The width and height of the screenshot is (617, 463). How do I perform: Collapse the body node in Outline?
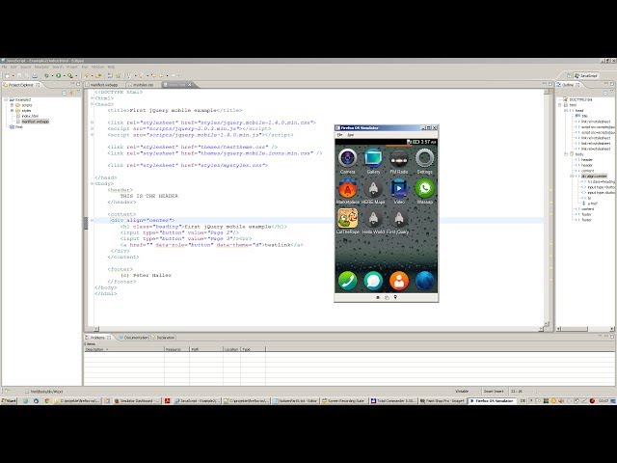pyautogui.click(x=566, y=154)
